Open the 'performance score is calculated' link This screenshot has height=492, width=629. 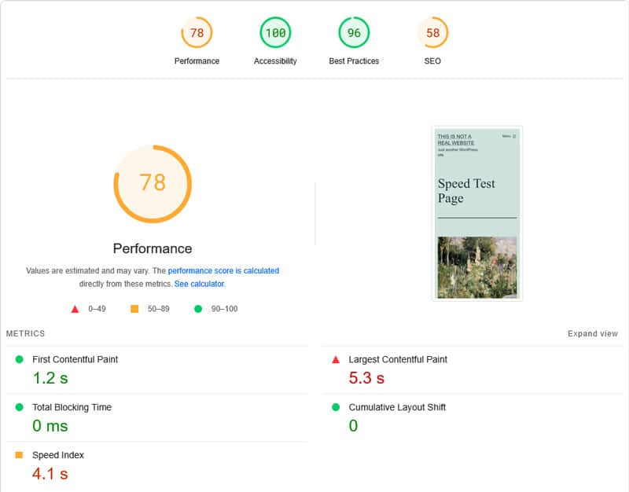tap(223, 270)
